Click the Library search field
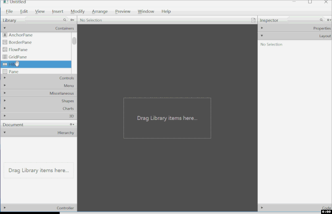 coord(44,20)
